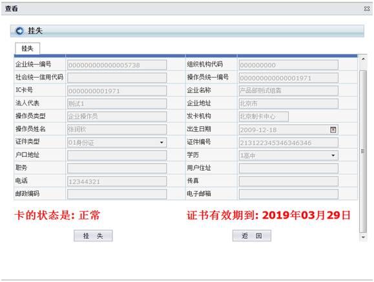Select the 挂失 tab

(27, 49)
